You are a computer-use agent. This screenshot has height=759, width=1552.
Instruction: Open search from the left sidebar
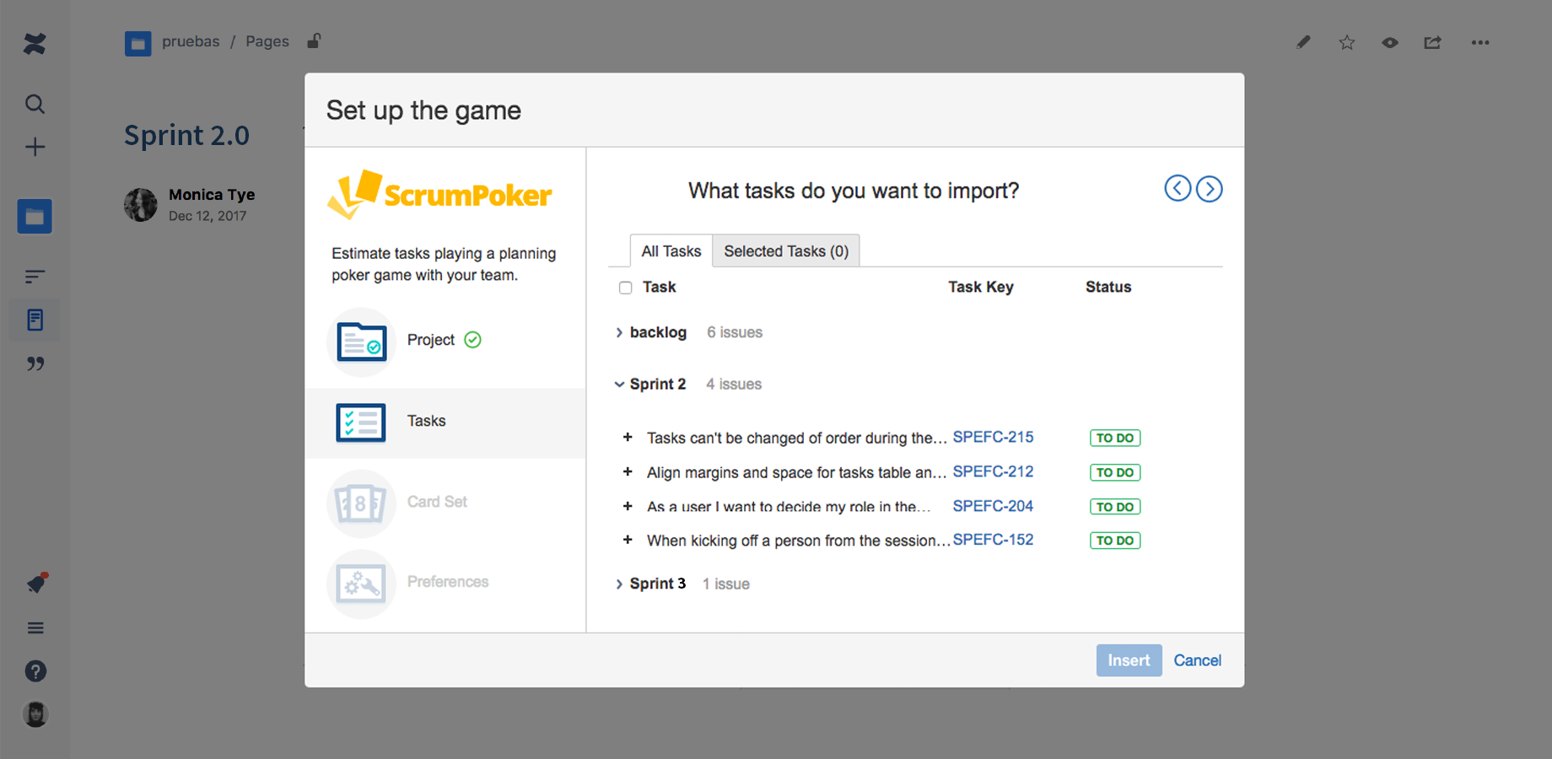35,104
